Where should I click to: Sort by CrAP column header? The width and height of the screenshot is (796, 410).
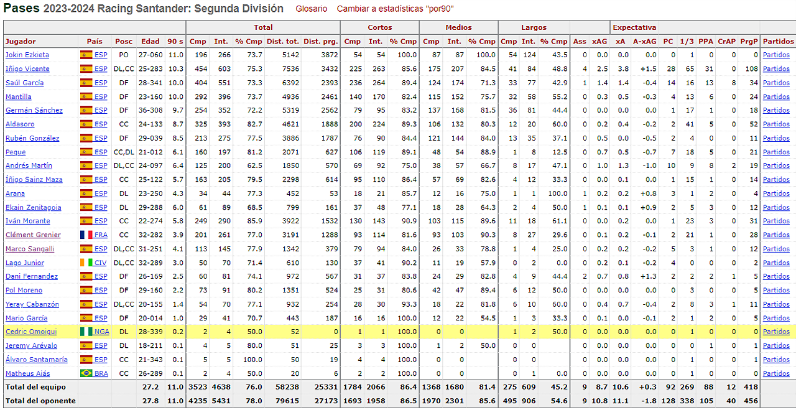pos(727,41)
